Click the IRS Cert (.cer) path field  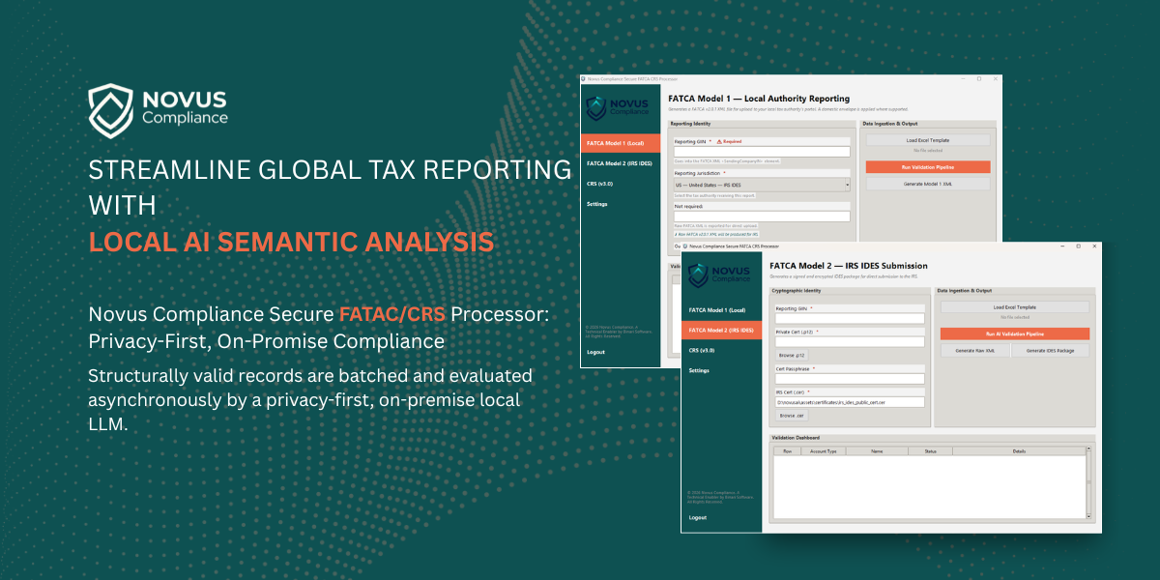[x=850, y=402]
